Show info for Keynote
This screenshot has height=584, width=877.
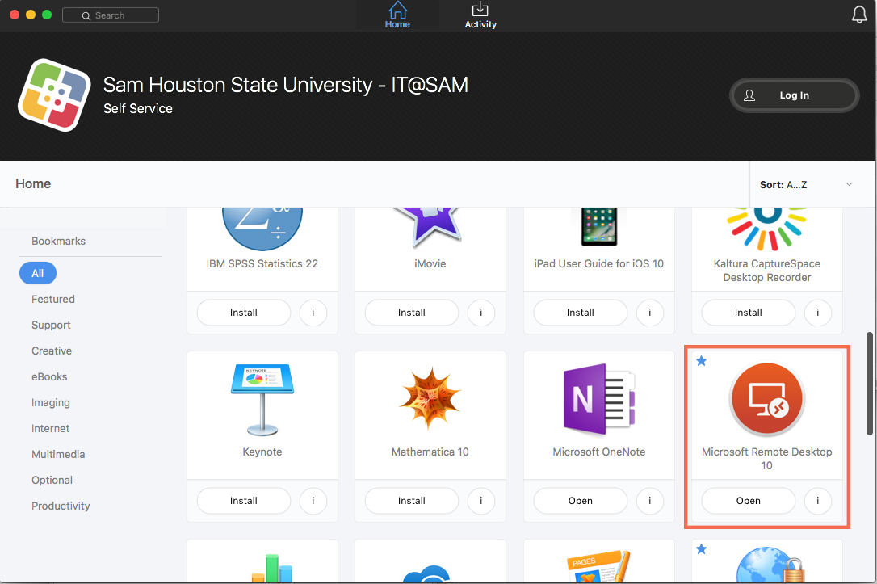click(313, 501)
